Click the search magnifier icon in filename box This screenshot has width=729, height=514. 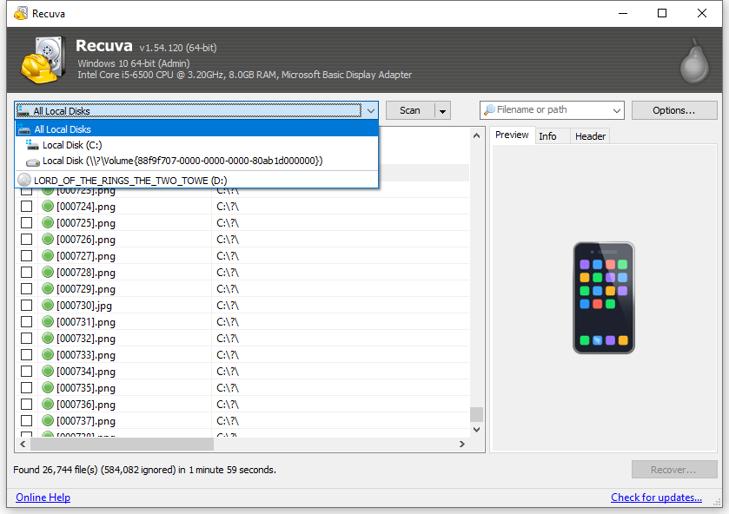[490, 110]
